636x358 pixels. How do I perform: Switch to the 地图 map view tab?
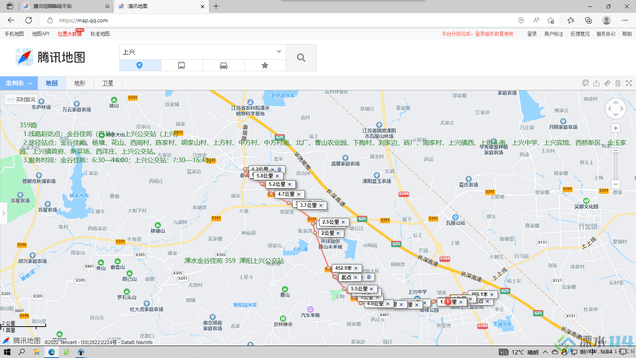[x=52, y=83]
